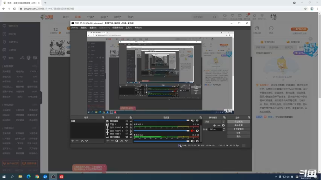Toggle the lock on the 显示器捕获 source

(x=131, y=137)
